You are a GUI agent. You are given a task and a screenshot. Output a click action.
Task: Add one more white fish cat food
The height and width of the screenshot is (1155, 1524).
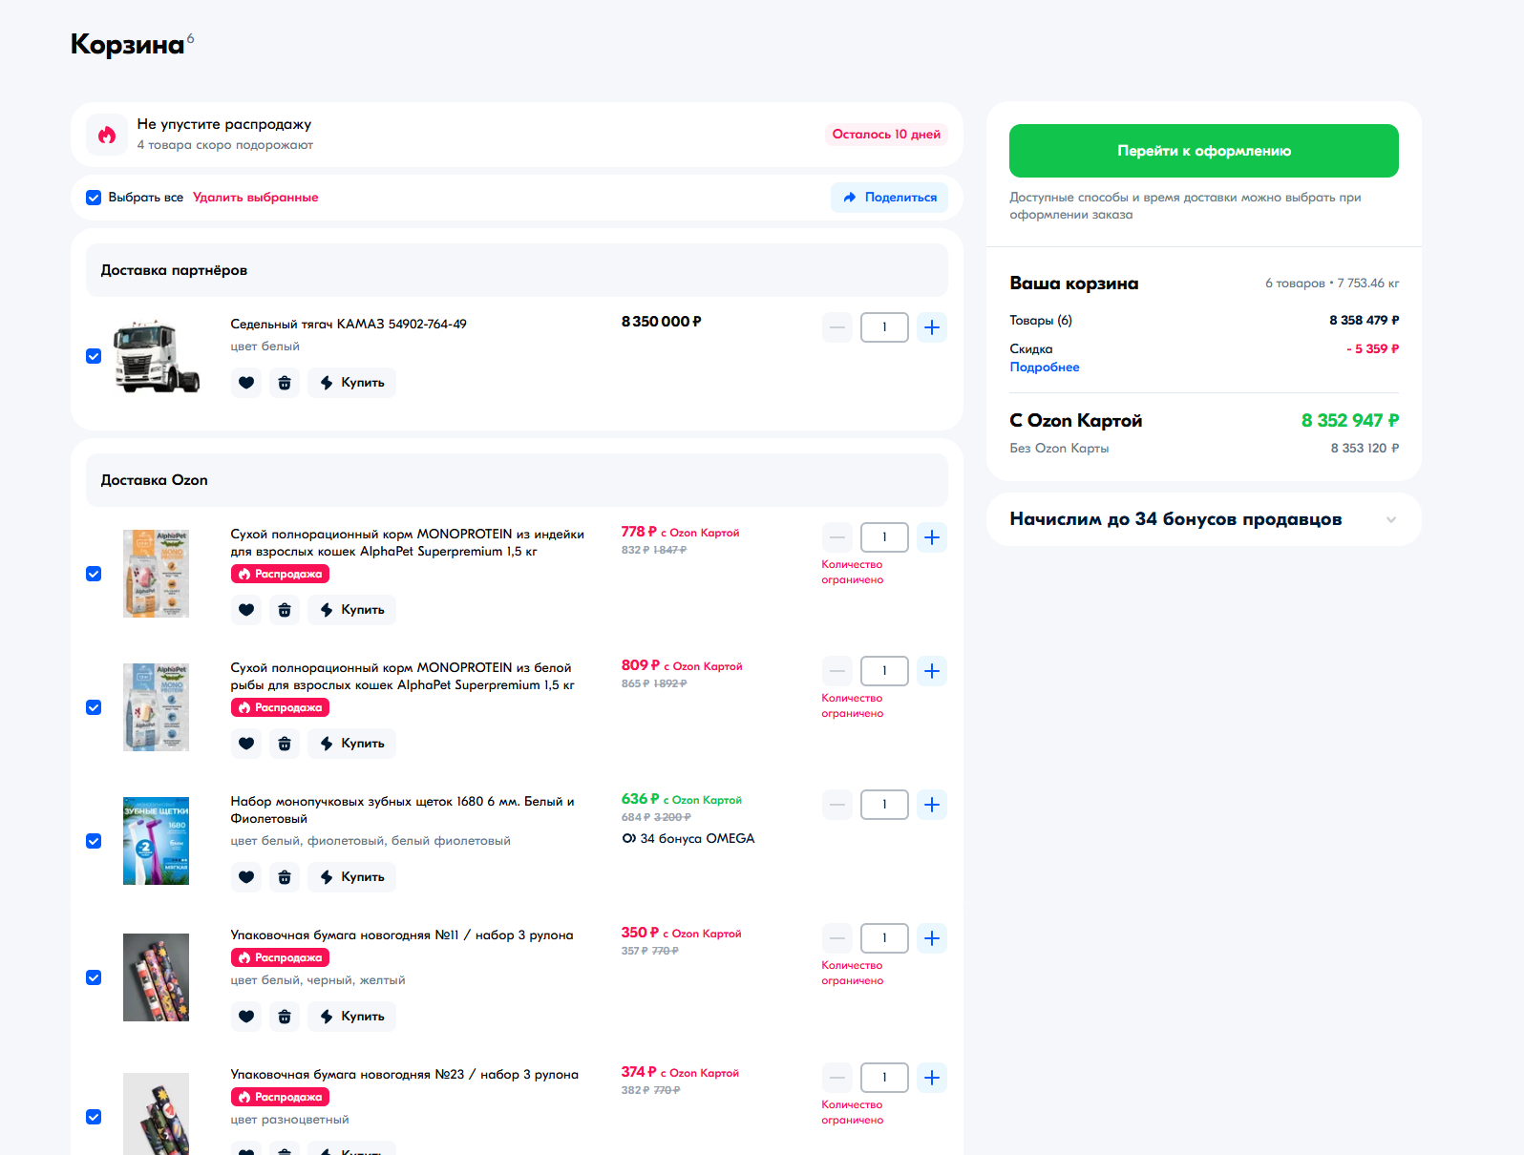point(932,671)
